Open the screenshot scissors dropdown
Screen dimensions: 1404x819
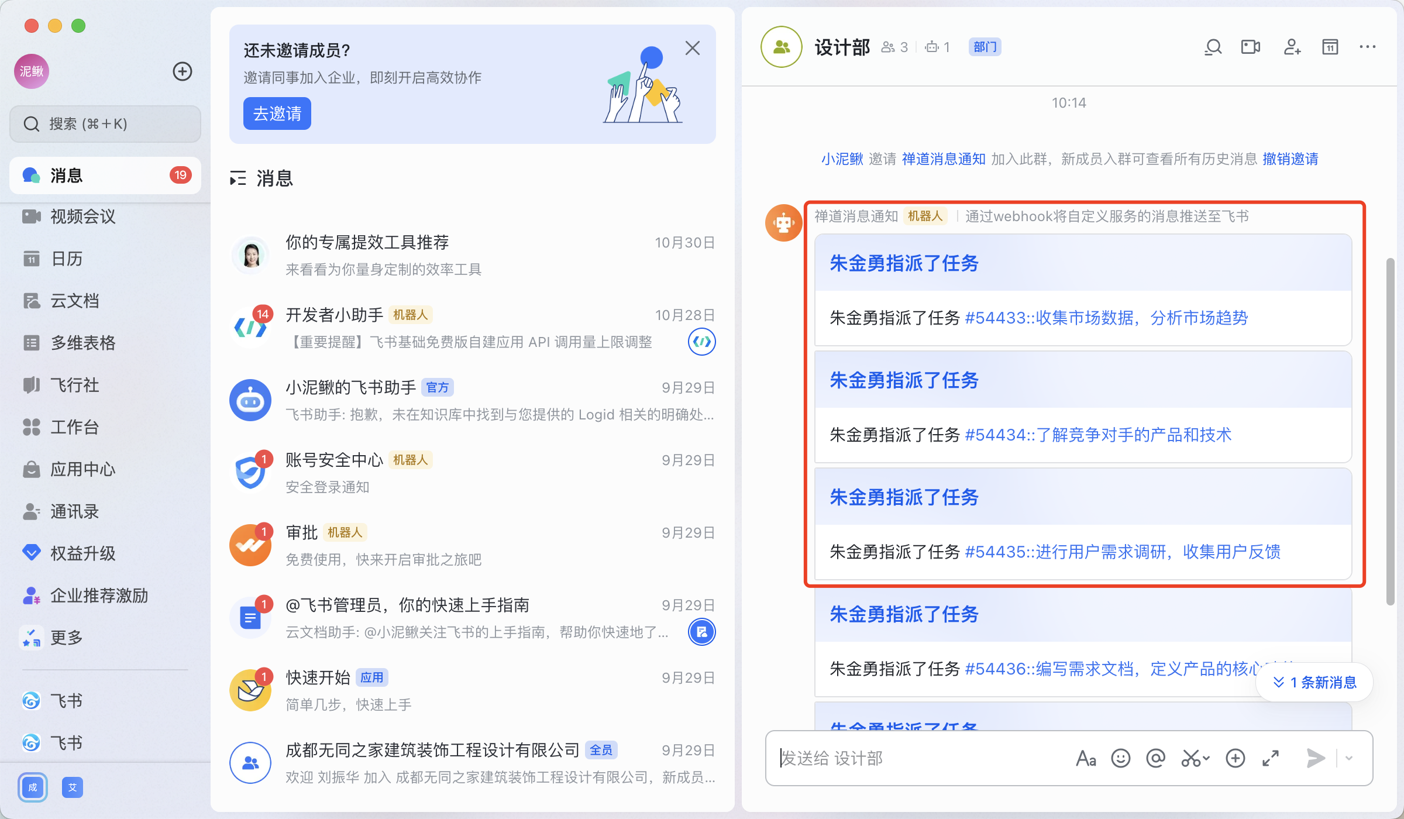[x=1206, y=758]
